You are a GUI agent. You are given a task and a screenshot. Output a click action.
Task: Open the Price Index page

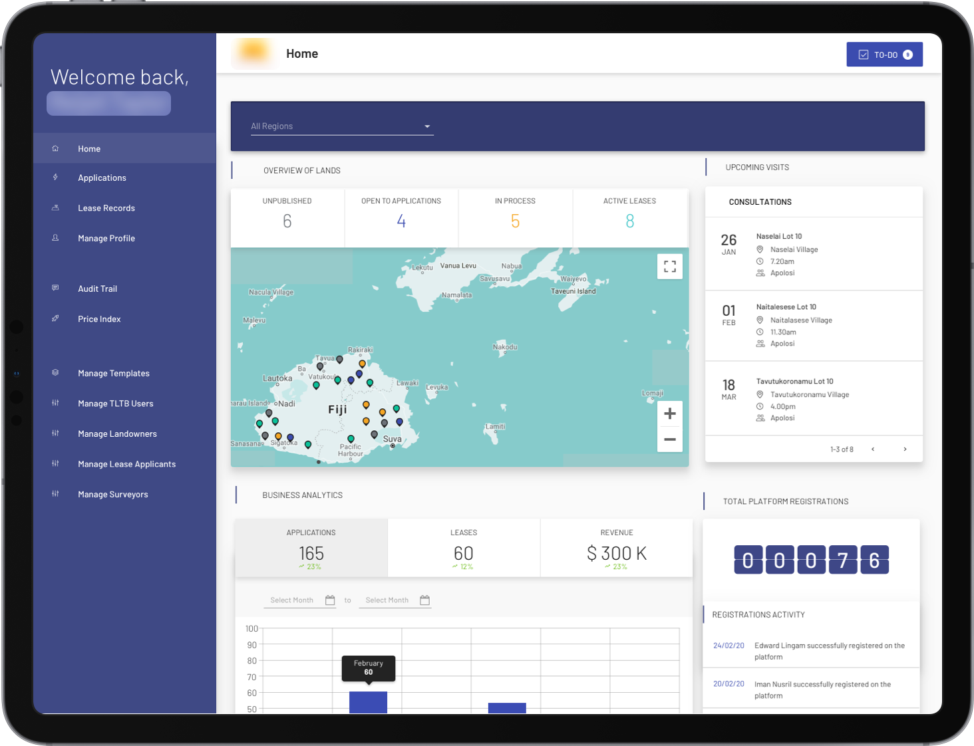pyautogui.click(x=124, y=319)
